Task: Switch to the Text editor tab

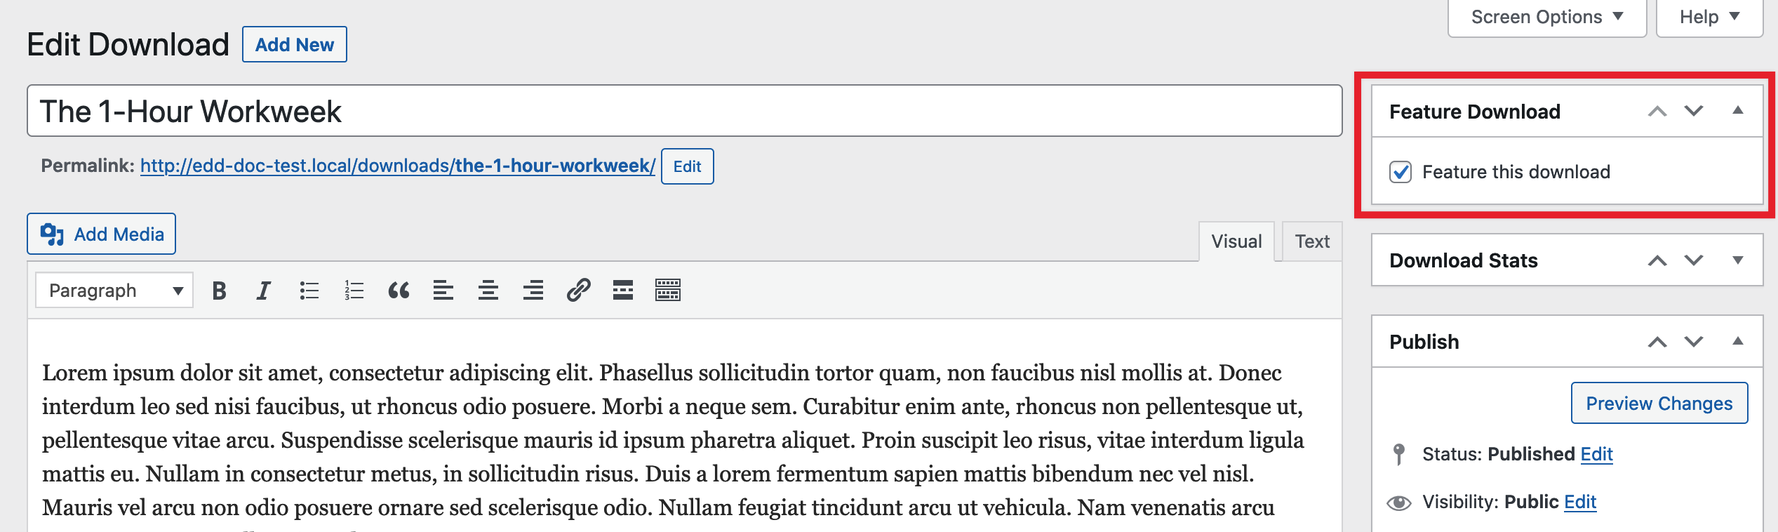Action: click(x=1312, y=241)
